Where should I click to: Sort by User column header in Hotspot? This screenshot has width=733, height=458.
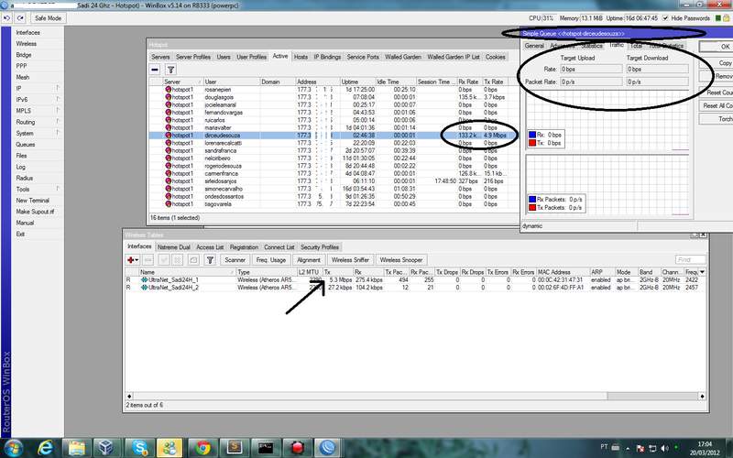point(231,82)
